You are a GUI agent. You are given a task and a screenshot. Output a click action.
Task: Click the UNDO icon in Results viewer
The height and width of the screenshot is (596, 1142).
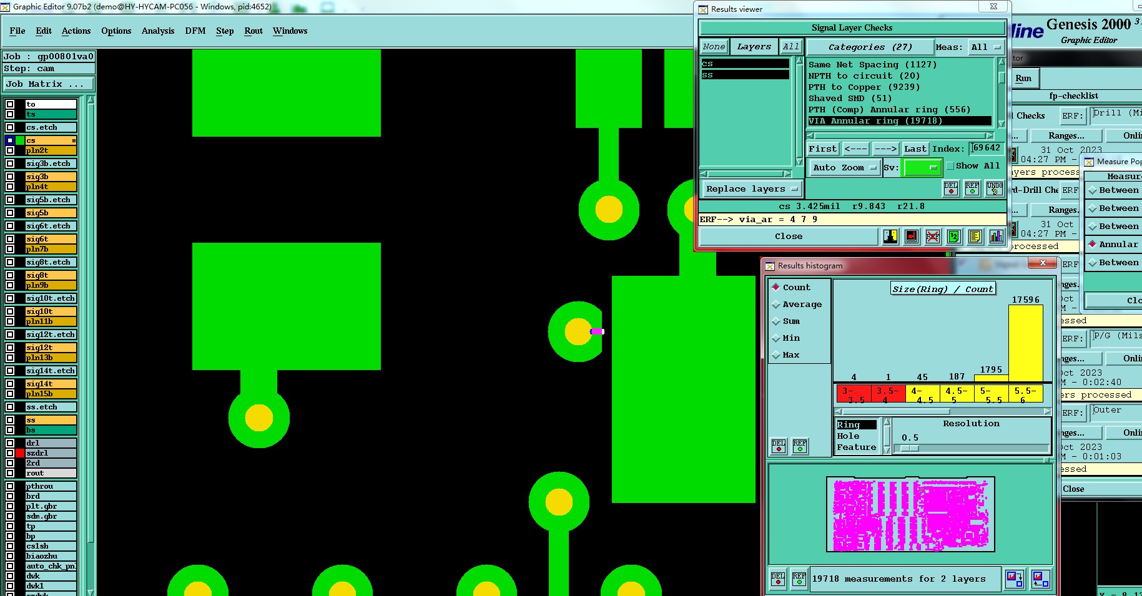pos(995,188)
